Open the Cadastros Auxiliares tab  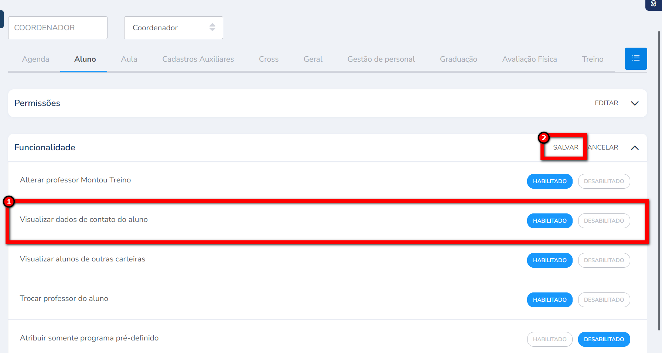198,59
